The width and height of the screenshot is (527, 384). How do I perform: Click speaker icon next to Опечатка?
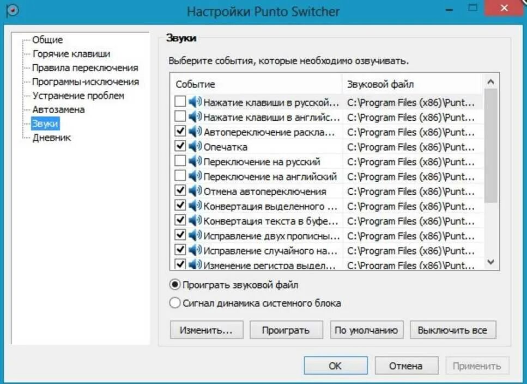pos(195,146)
